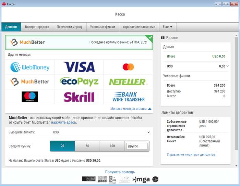Click the нажмите здесь link

coord(63,122)
